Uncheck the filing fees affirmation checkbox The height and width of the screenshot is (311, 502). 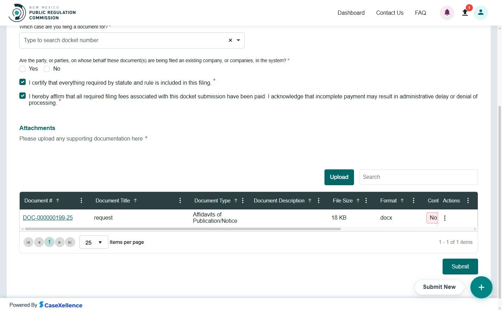(x=22, y=96)
